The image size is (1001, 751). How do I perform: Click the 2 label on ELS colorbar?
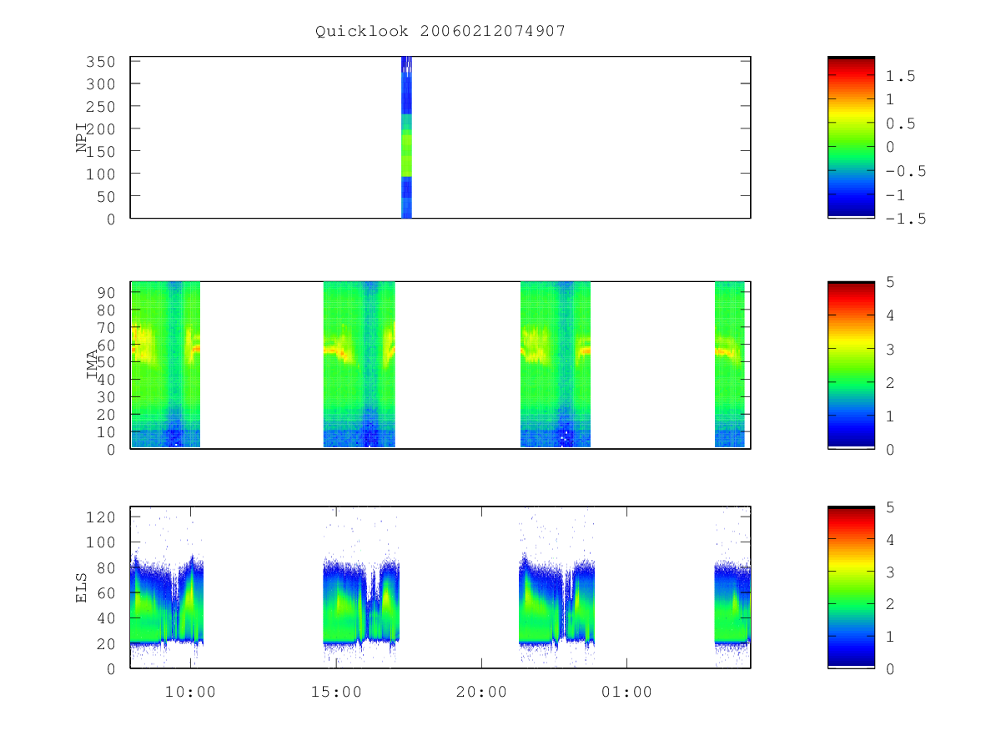(890, 604)
